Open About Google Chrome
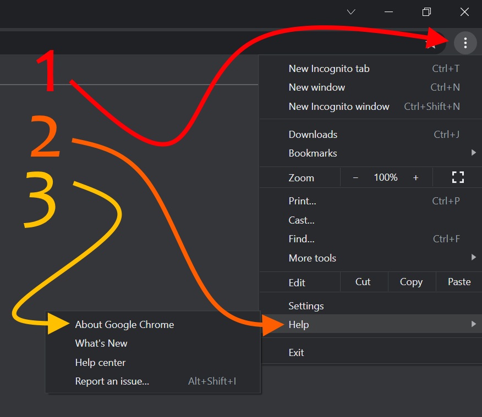 pyautogui.click(x=153, y=325)
